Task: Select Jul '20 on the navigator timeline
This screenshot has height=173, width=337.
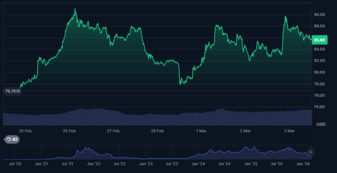Action: pos(15,164)
